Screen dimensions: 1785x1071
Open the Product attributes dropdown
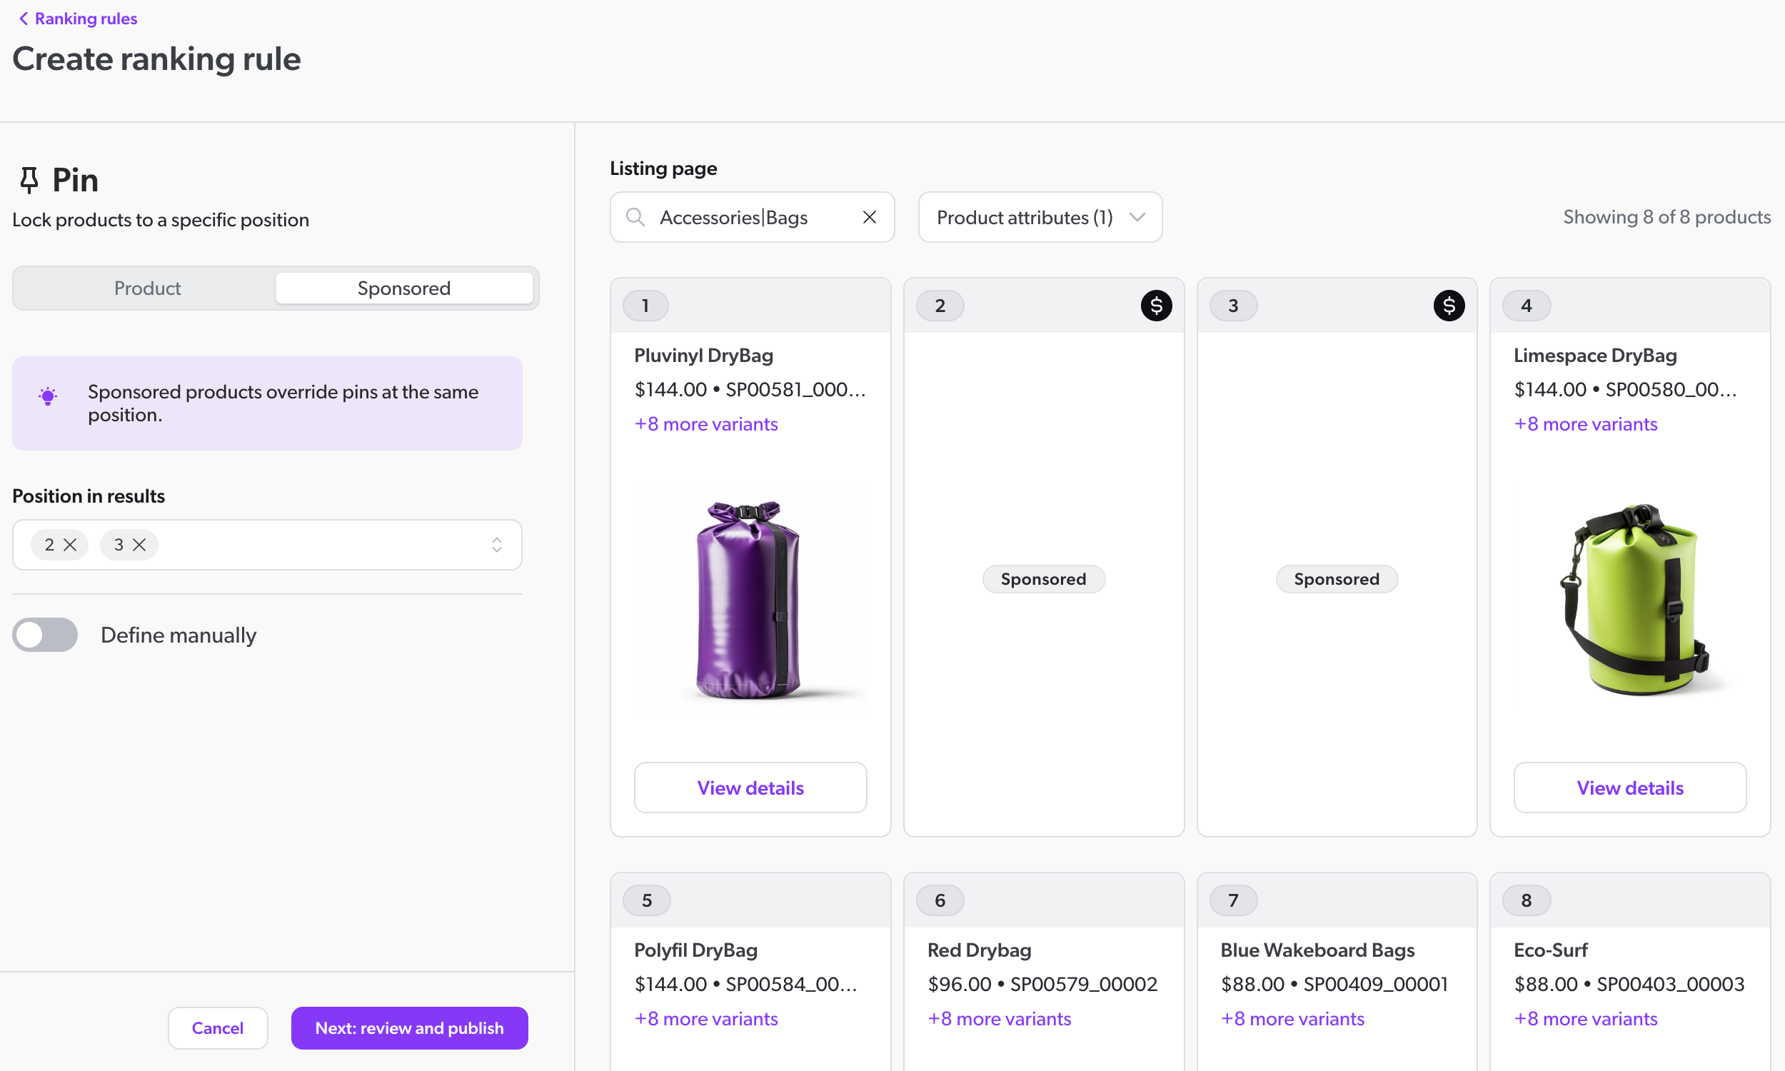[1039, 217]
